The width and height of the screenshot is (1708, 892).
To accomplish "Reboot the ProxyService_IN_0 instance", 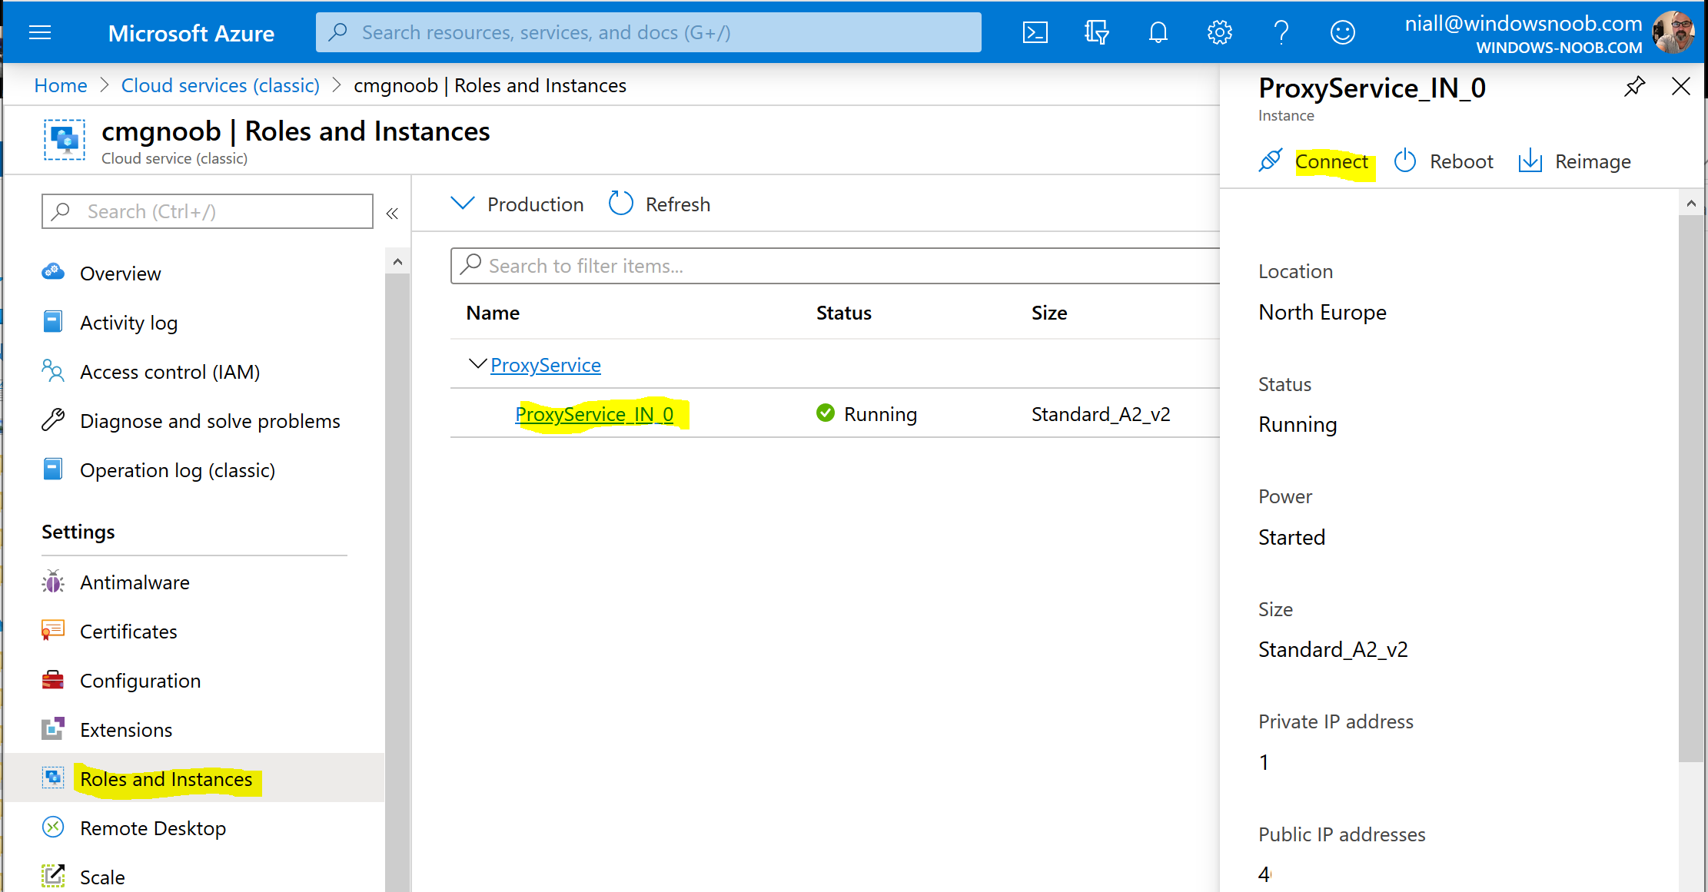I will (x=1461, y=161).
